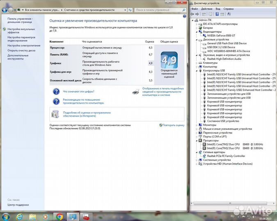The width and height of the screenshot is (277, 221).
Task: Open 'Что означают эти цифры?' link
Action: pos(79,91)
